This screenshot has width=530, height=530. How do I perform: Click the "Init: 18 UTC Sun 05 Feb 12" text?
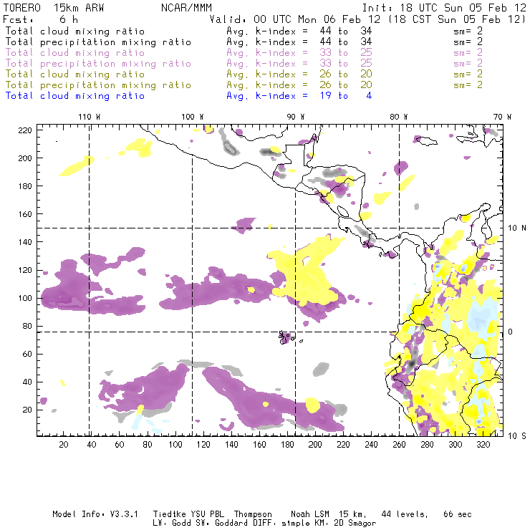[444, 7]
